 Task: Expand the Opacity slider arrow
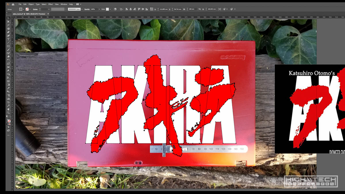point(99,9)
